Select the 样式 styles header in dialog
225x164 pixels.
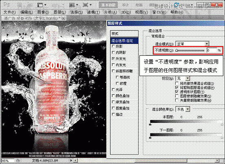(x=124, y=34)
